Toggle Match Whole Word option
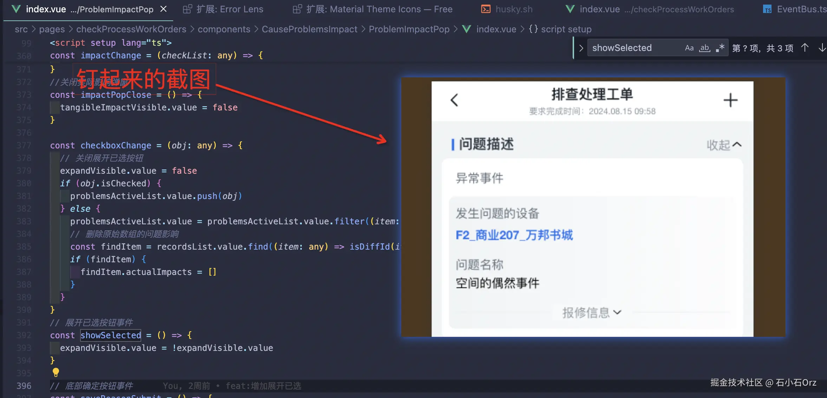Image resolution: width=827 pixels, height=398 pixels. tap(704, 48)
